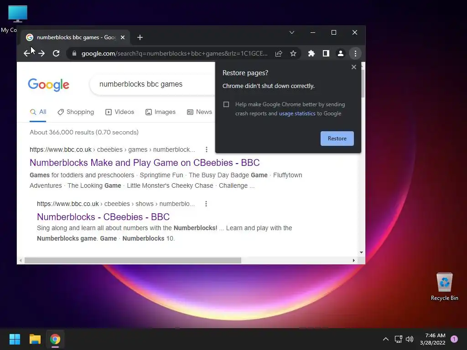Image resolution: width=467 pixels, height=350 pixels.
Task: Expand the tab search dropdown arrow
Action: point(292,32)
